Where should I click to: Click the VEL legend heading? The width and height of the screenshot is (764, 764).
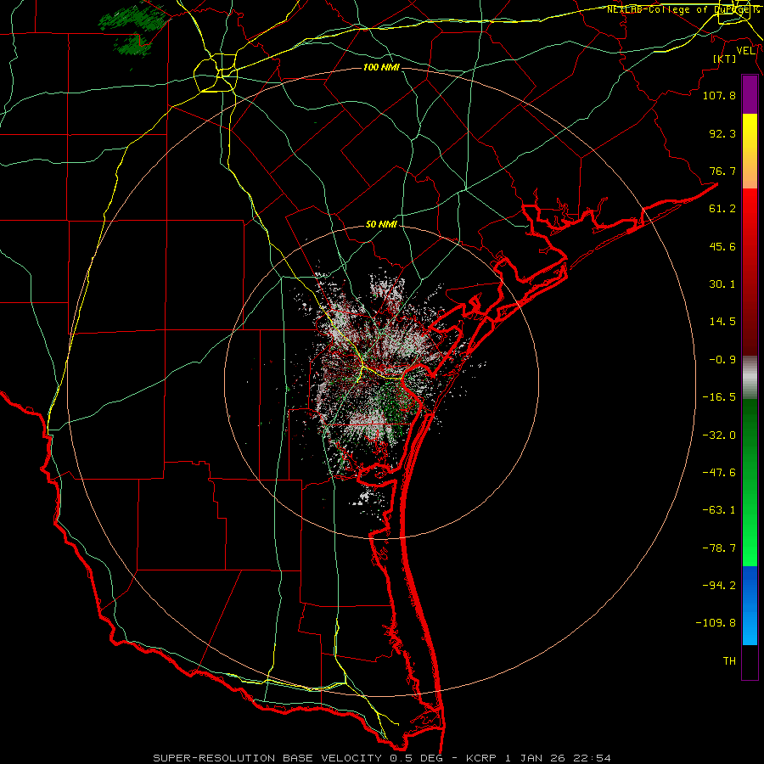746,50
